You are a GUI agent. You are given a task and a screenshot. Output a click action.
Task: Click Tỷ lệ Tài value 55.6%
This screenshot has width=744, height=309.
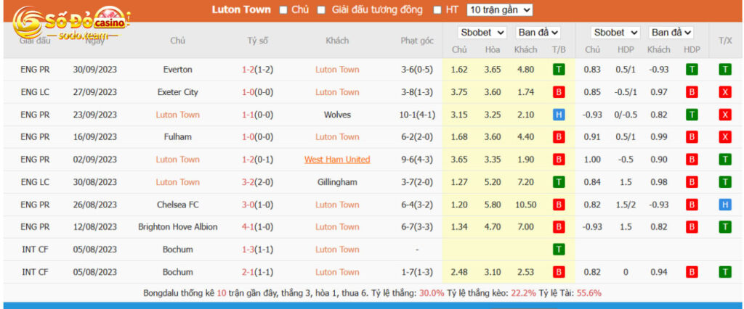pyautogui.click(x=589, y=293)
